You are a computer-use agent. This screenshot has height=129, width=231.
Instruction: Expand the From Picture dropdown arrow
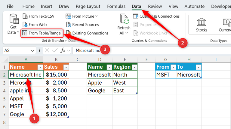(97, 16)
